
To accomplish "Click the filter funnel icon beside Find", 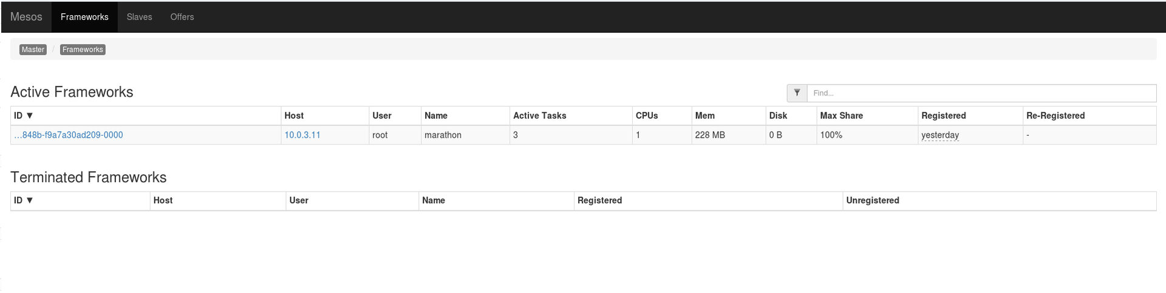I will click(797, 93).
